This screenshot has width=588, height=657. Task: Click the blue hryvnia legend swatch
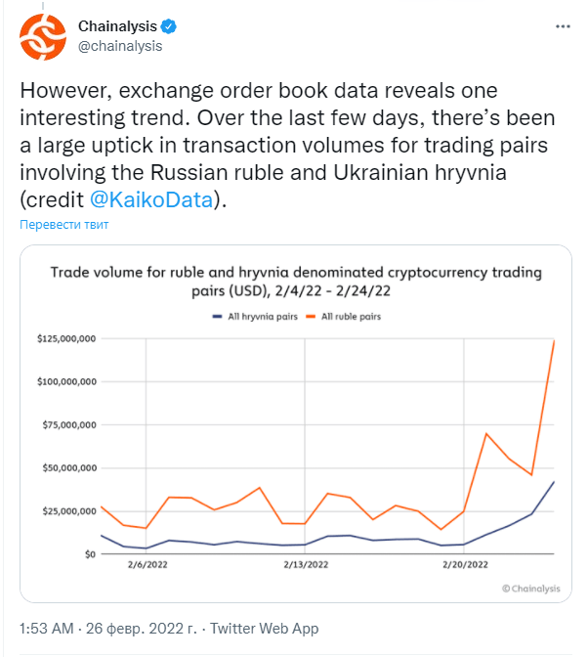tap(217, 317)
